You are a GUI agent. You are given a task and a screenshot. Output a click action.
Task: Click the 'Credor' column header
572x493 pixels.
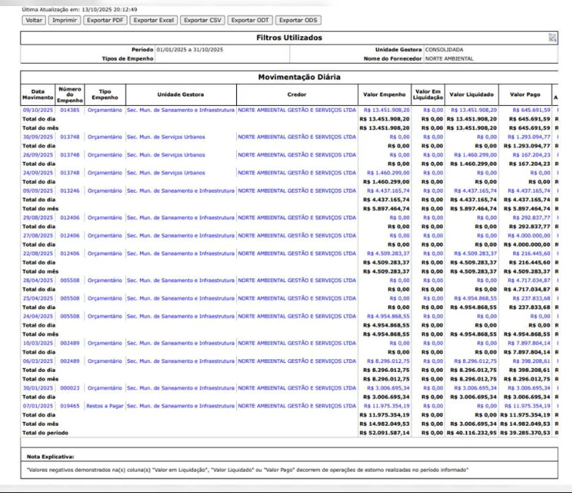pos(297,95)
